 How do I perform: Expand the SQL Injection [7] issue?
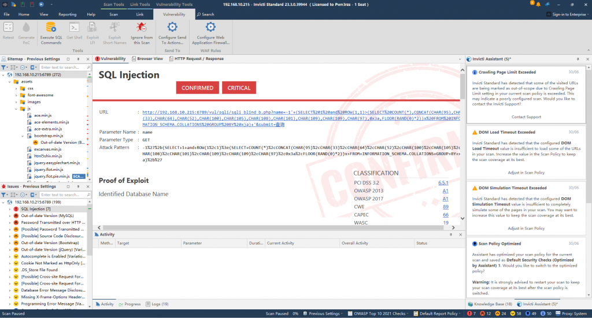[9, 209]
